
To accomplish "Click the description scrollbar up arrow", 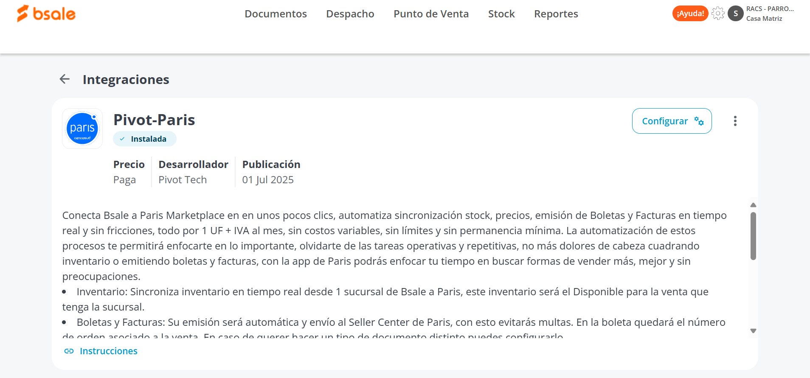I will [753, 205].
